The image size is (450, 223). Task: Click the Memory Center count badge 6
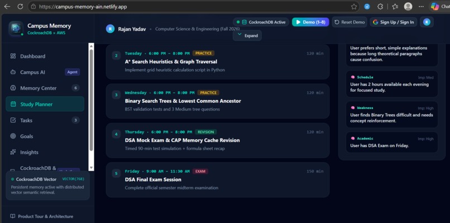(75, 88)
